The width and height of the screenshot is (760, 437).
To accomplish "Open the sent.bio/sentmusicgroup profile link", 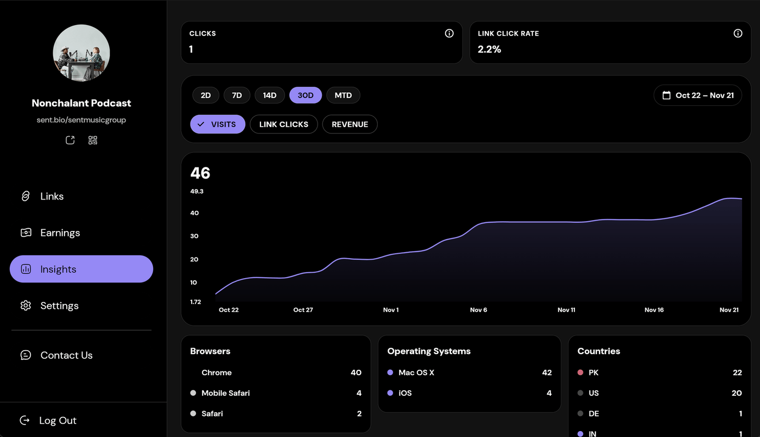I will [x=81, y=120].
